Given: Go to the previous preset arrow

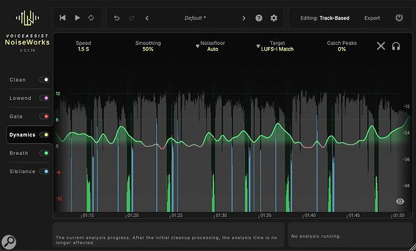Looking at the screenshot, I should click(x=147, y=18).
